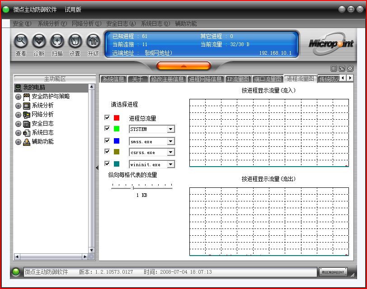
Task: Open the 网络分析(S) menu
Action: [x=87, y=23]
